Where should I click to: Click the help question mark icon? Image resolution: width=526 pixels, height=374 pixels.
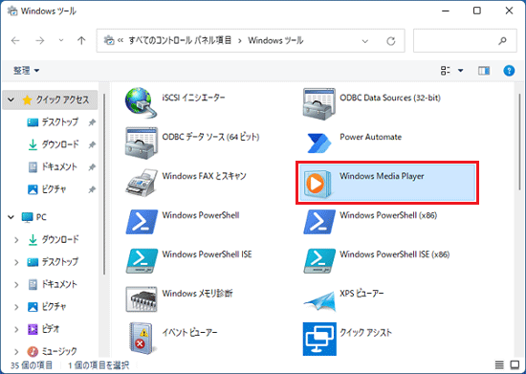(509, 71)
